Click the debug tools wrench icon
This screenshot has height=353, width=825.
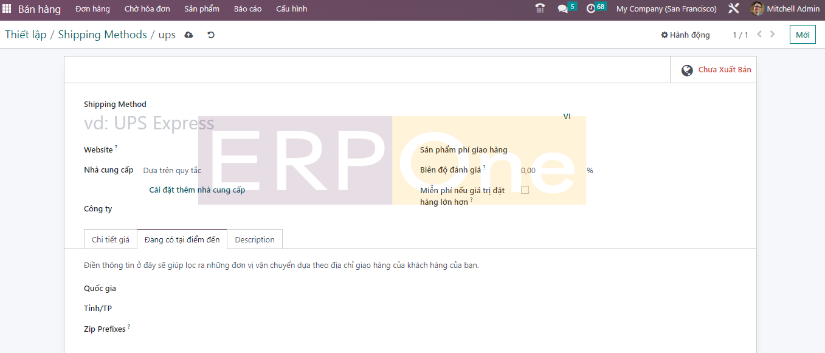coord(733,9)
